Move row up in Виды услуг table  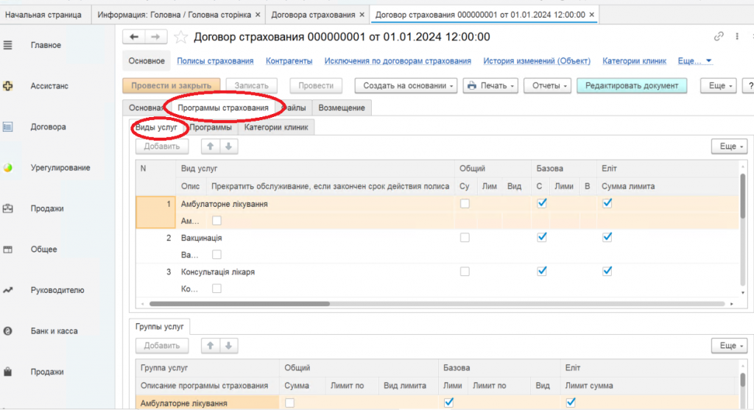[211, 146]
